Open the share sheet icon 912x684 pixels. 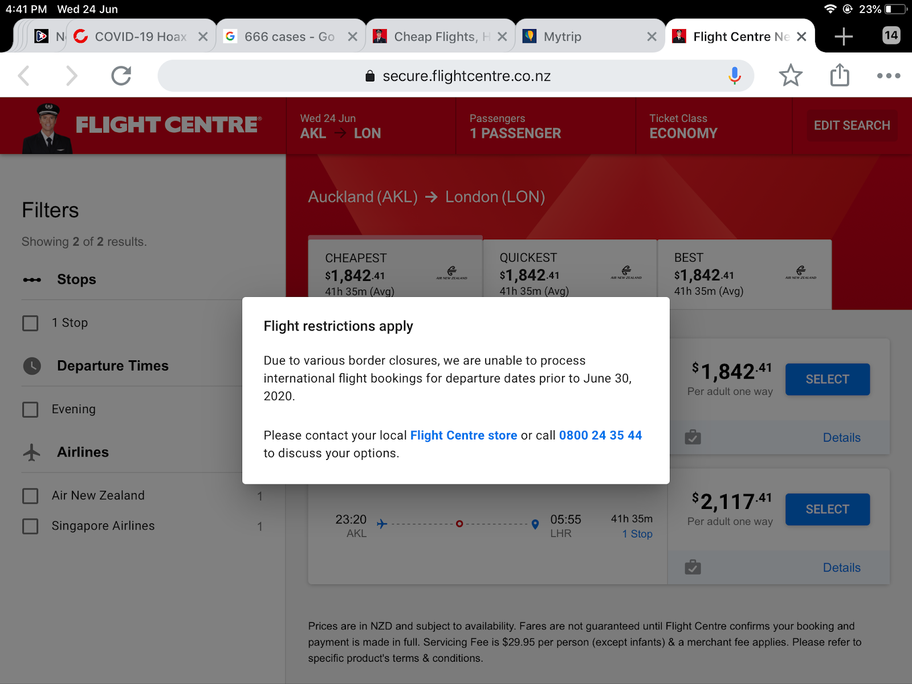pyautogui.click(x=840, y=75)
